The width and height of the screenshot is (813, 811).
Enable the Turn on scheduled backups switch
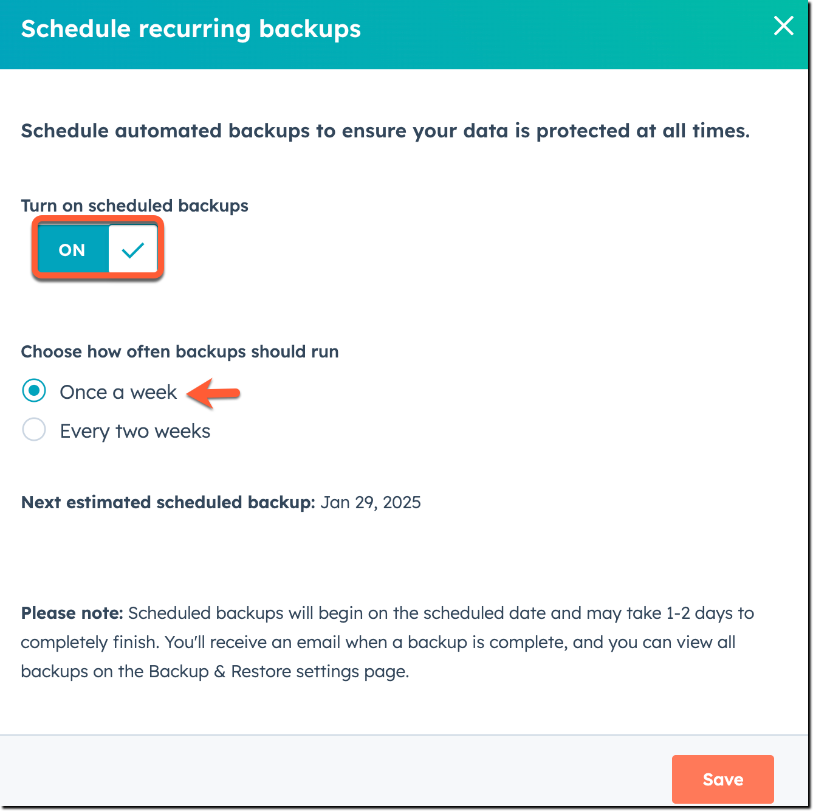[x=97, y=248]
